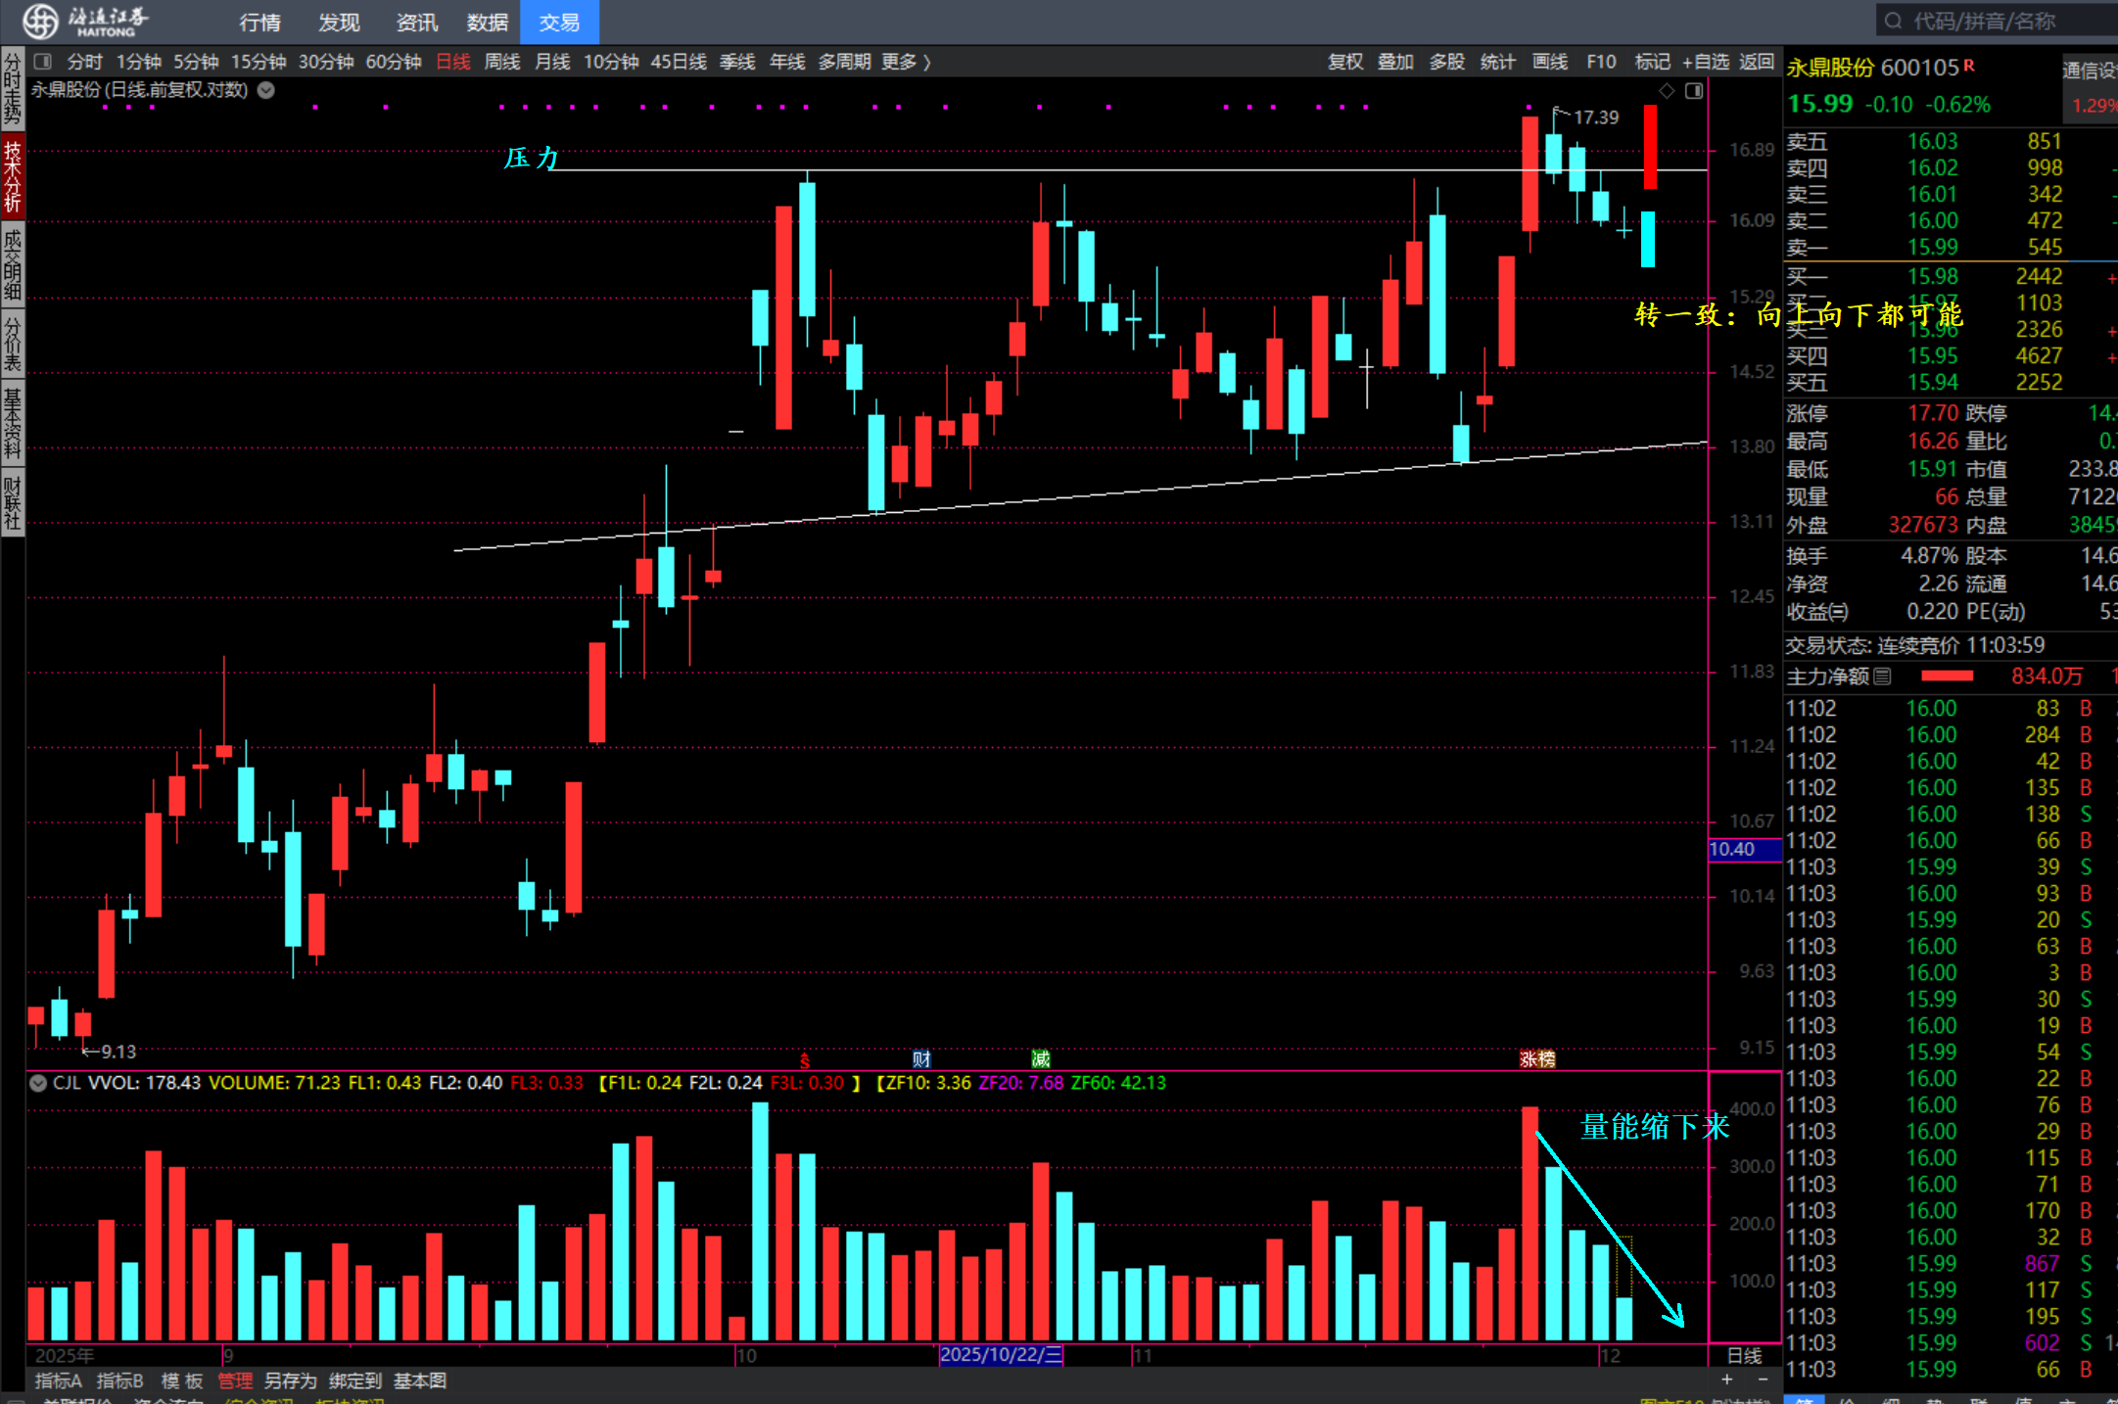Click the green 减 marker icon
Viewport: 2118px width, 1404px height.
click(1040, 1058)
